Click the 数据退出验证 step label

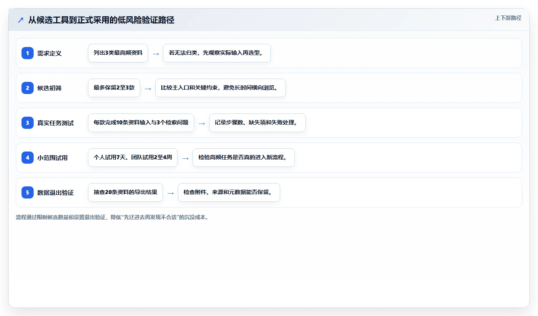tap(56, 193)
